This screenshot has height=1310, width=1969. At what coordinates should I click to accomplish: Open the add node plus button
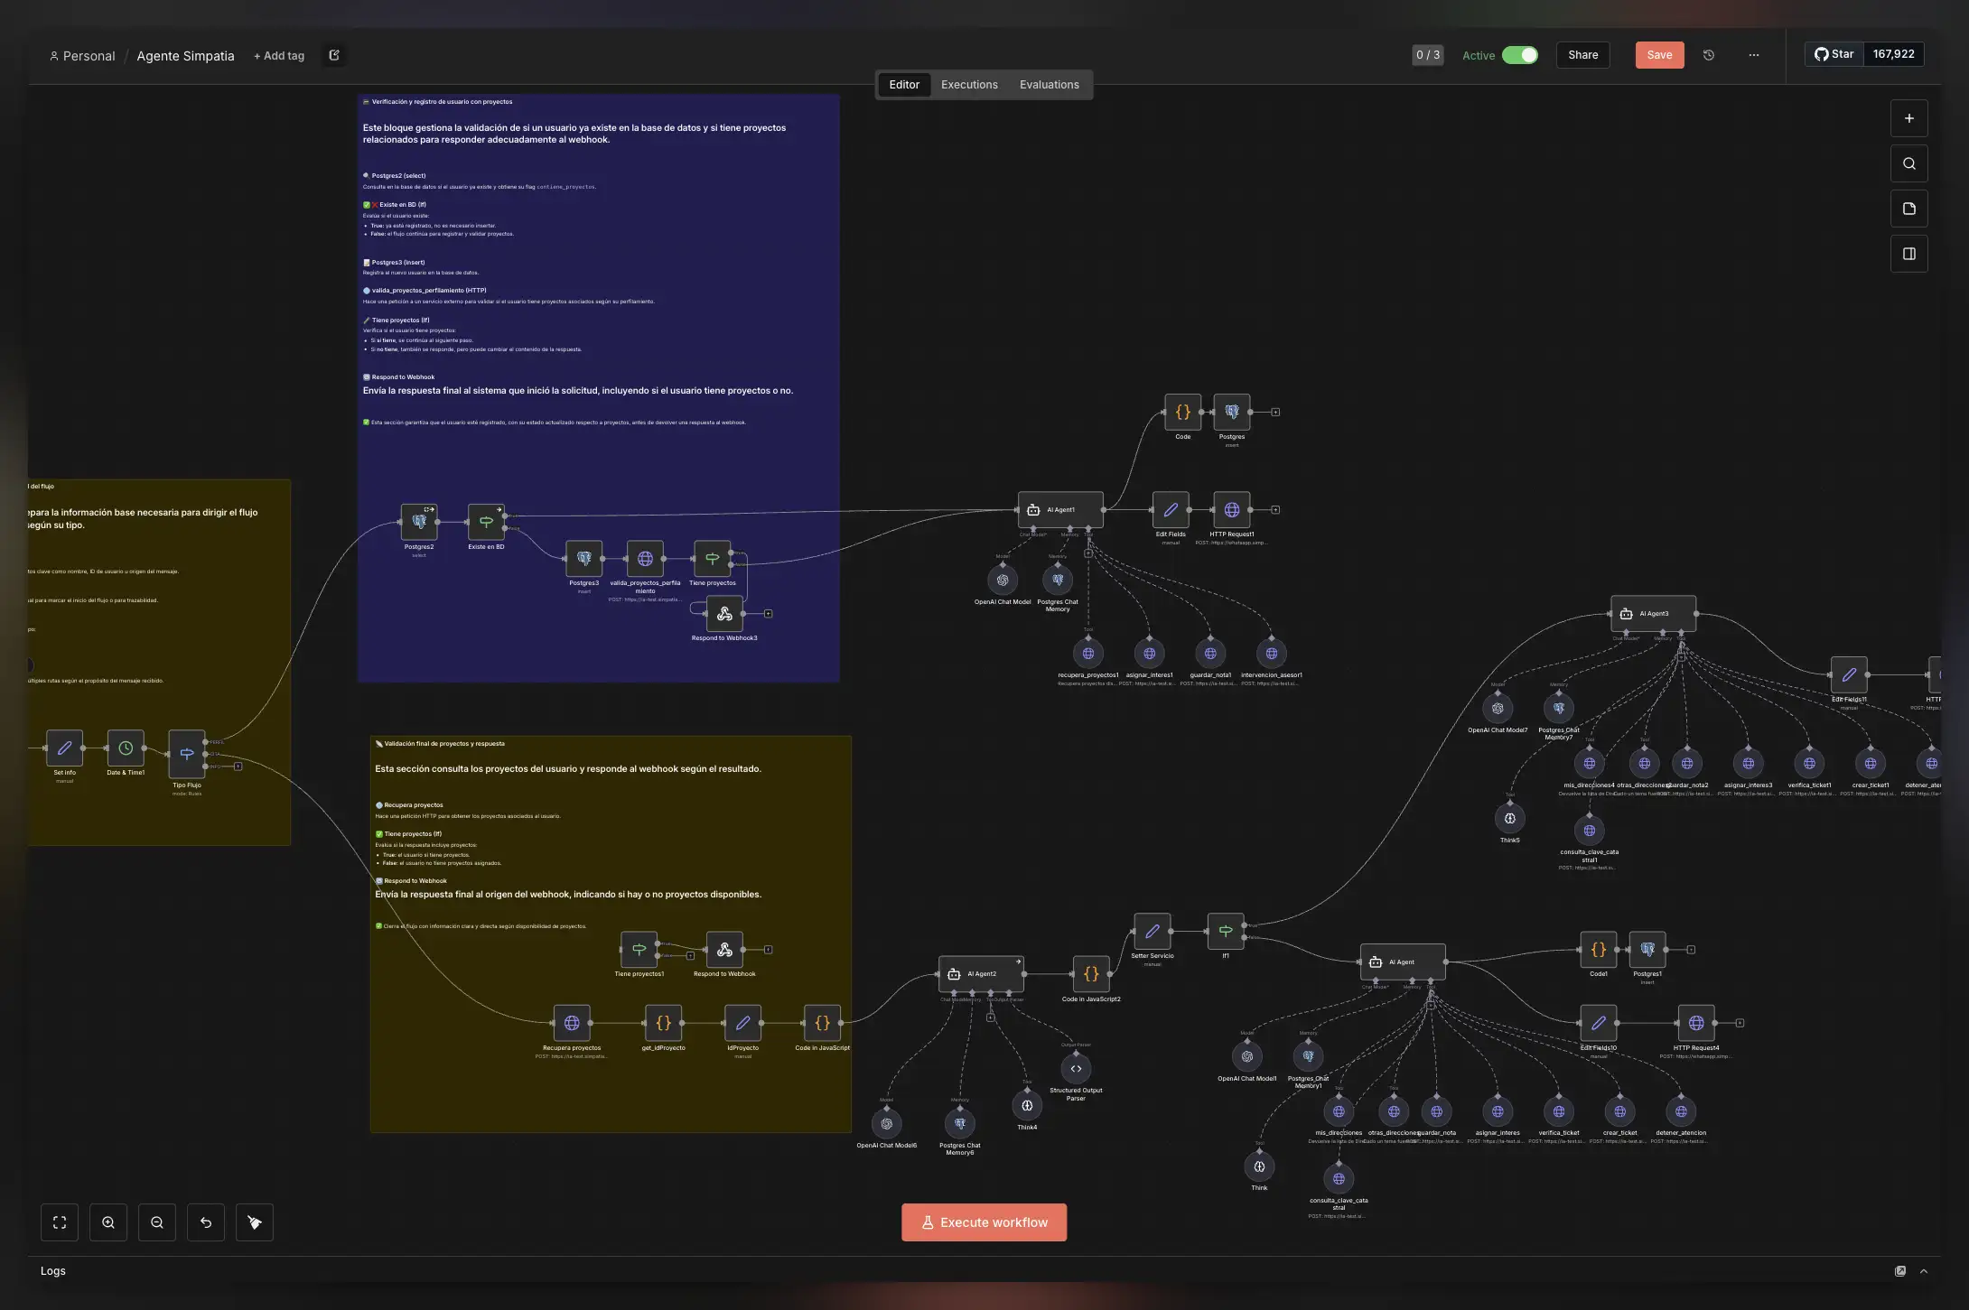tap(1909, 118)
